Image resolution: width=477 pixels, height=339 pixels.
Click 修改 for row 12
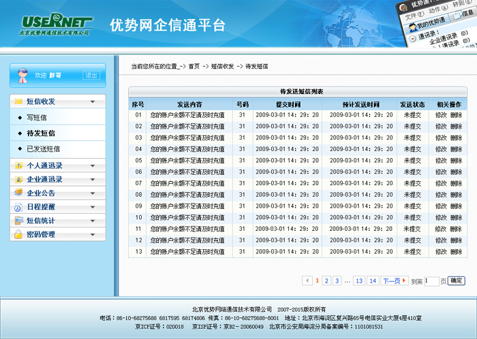point(441,240)
